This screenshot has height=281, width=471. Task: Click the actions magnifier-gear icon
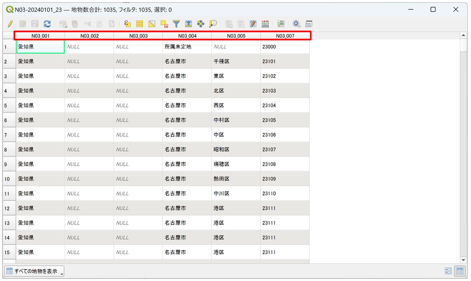pos(296,24)
